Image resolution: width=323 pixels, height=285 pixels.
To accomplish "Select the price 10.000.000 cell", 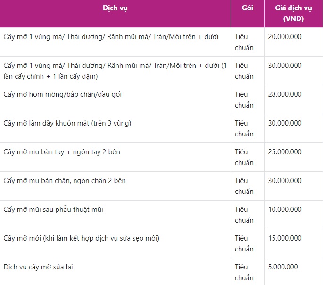I will 284,210.
